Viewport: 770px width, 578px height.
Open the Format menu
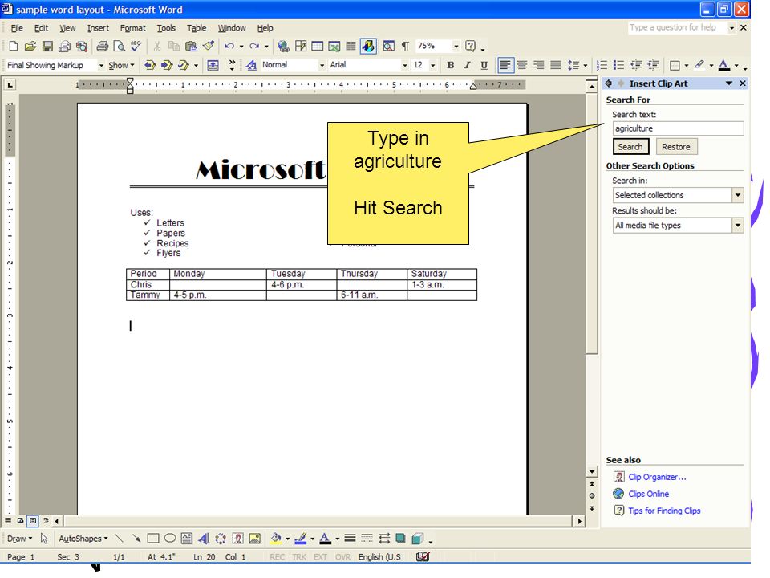(132, 28)
